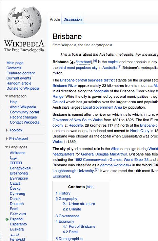The width and height of the screenshot is (158, 241).
Task: Open 'gamma world city+' link
Action: tap(116, 165)
